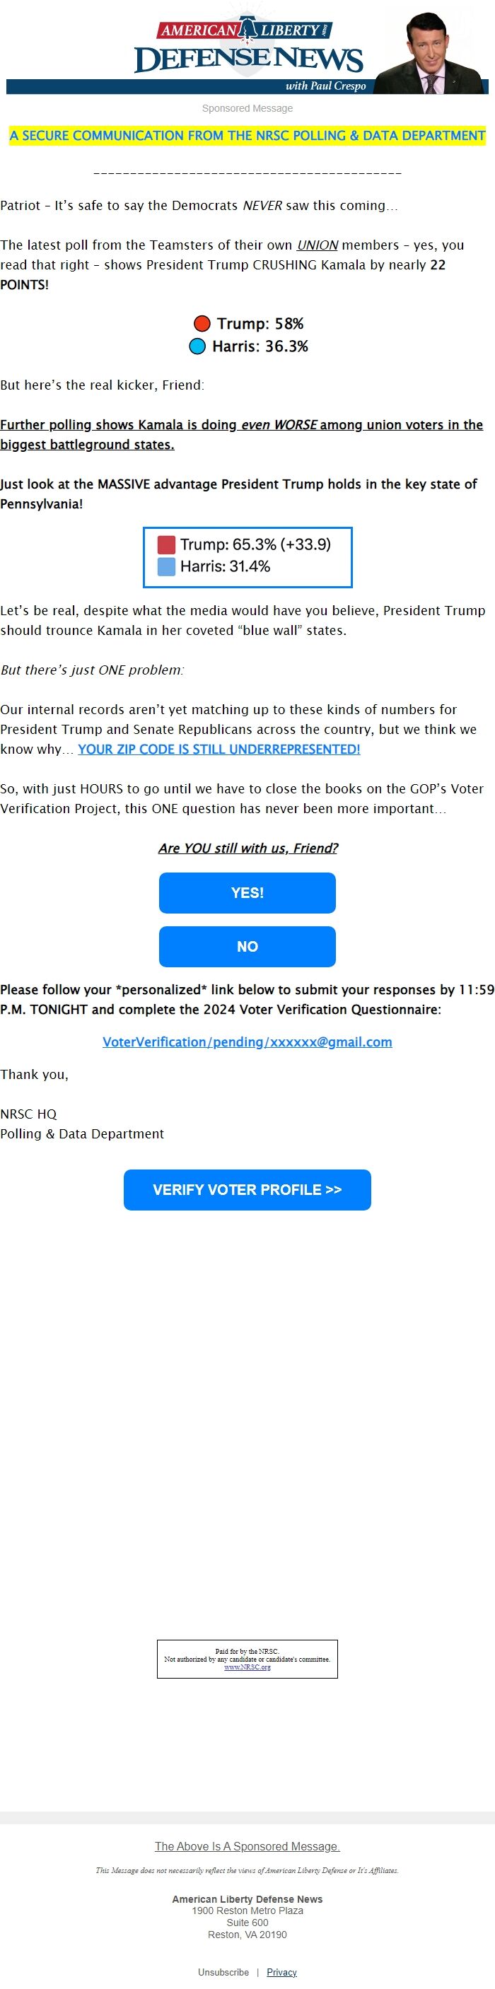This screenshot has height=1989, width=495.
Task: Click the dashed divider line under the banner
Action: [247, 174]
